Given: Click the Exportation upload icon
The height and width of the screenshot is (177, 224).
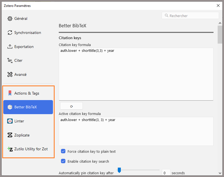Looking at the screenshot, I should coord(10,47).
